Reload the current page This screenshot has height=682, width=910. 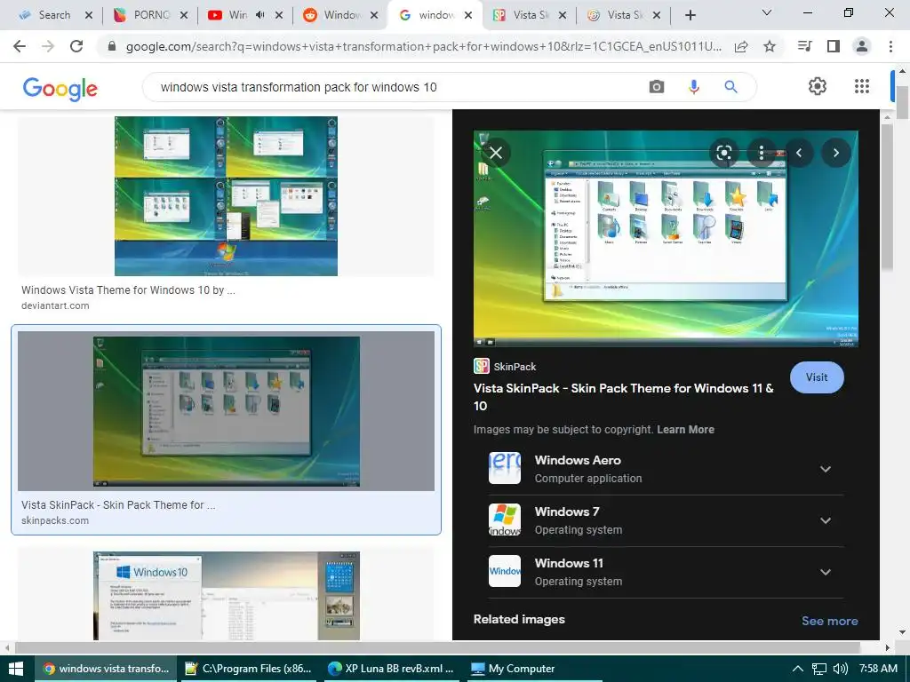(x=76, y=46)
